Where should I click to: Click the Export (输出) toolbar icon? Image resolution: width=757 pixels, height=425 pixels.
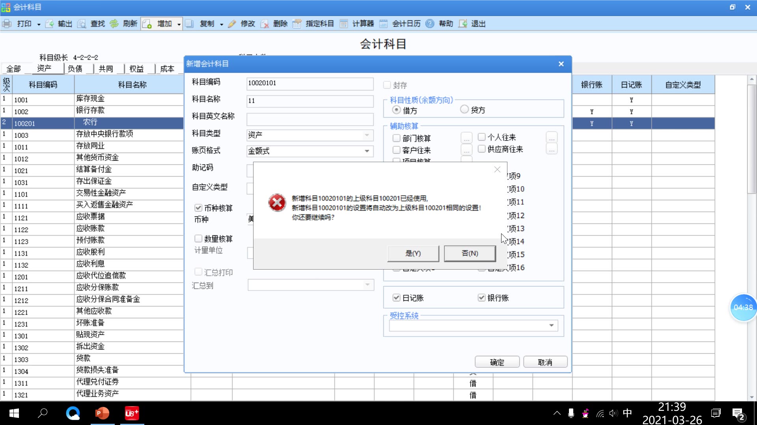(x=50, y=24)
